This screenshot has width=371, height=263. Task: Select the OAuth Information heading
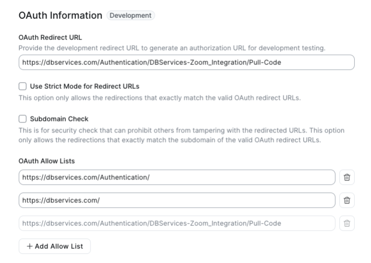pos(60,15)
